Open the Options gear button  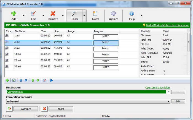coord(114,16)
